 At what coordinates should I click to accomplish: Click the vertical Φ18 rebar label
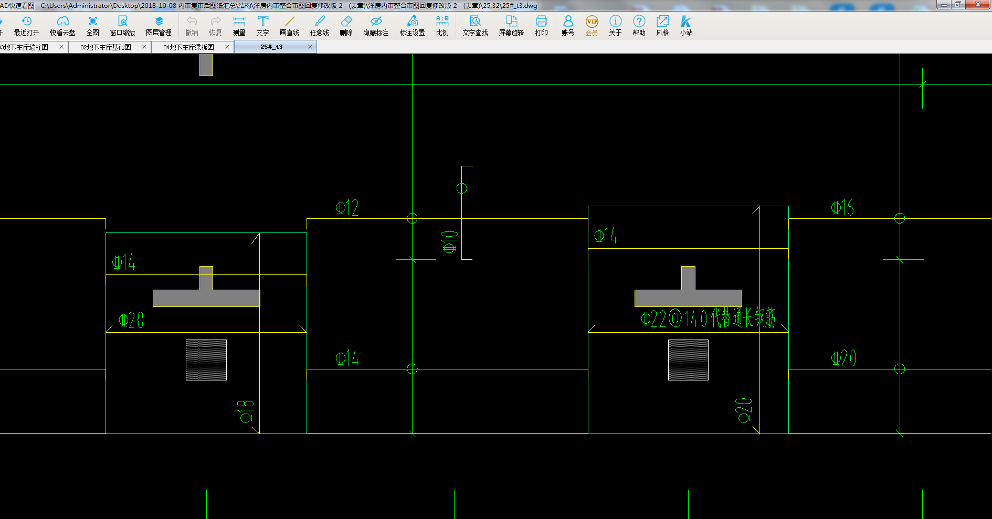[246, 411]
